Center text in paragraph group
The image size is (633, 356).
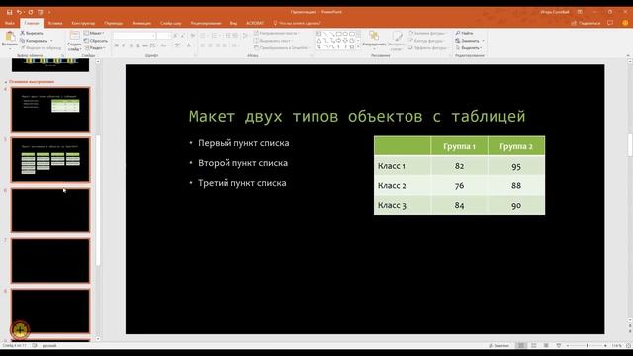click(x=210, y=46)
